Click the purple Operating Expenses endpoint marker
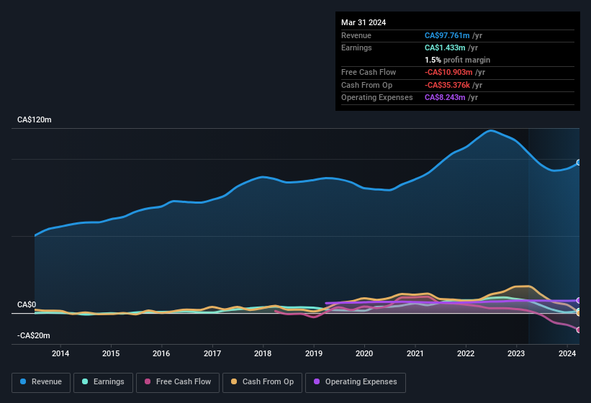591x403 pixels. 579,301
